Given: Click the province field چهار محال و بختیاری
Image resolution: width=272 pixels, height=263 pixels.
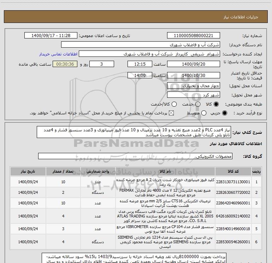Looking at the screenshot, I should click(194, 86).
